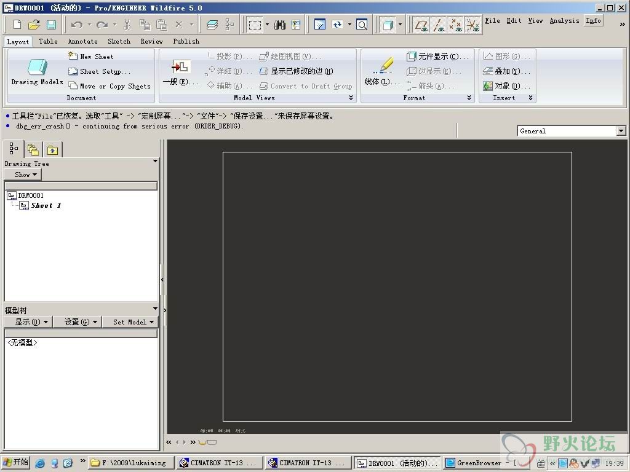Viewport: 630px width, 472px height.
Task: Collapse the left navigator panel arrow
Action: click(x=162, y=280)
